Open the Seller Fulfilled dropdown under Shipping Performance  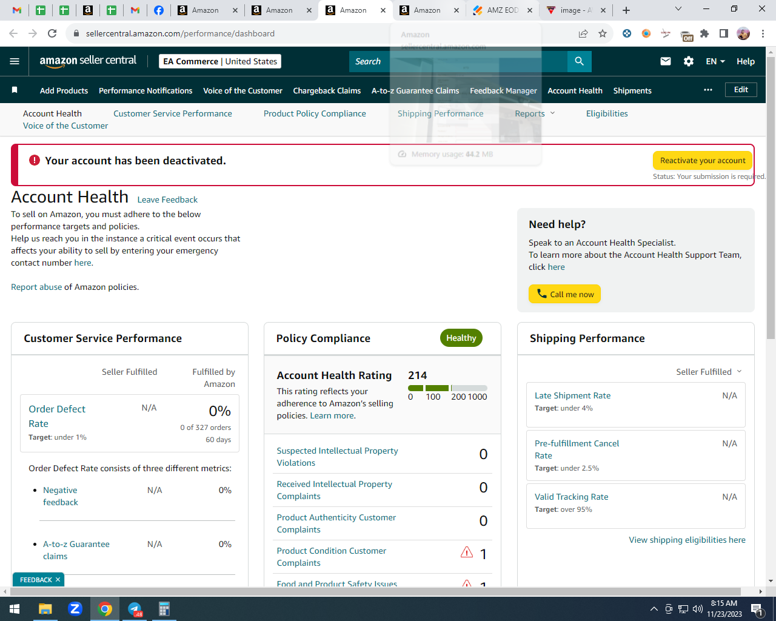[x=709, y=372]
